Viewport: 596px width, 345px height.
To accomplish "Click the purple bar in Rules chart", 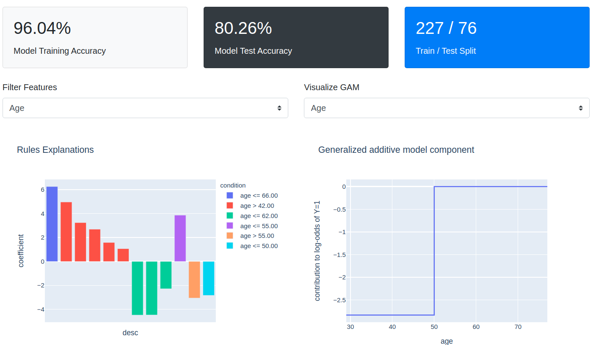I will click(x=180, y=238).
